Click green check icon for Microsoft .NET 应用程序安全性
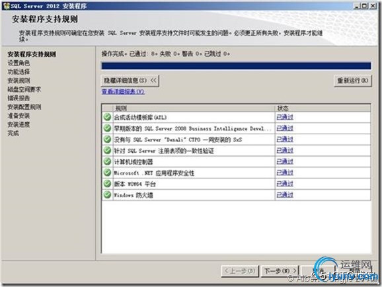382x287 pixels. (x=107, y=173)
